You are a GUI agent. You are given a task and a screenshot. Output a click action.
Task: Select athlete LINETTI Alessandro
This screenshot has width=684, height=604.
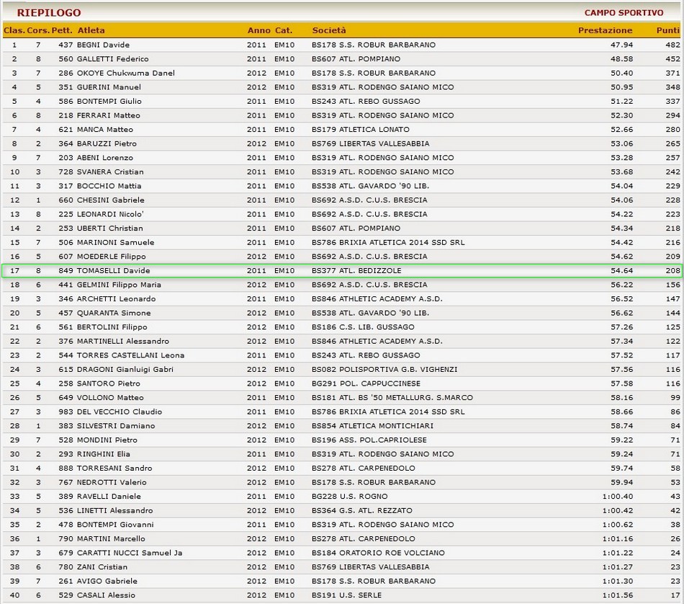coord(114,510)
